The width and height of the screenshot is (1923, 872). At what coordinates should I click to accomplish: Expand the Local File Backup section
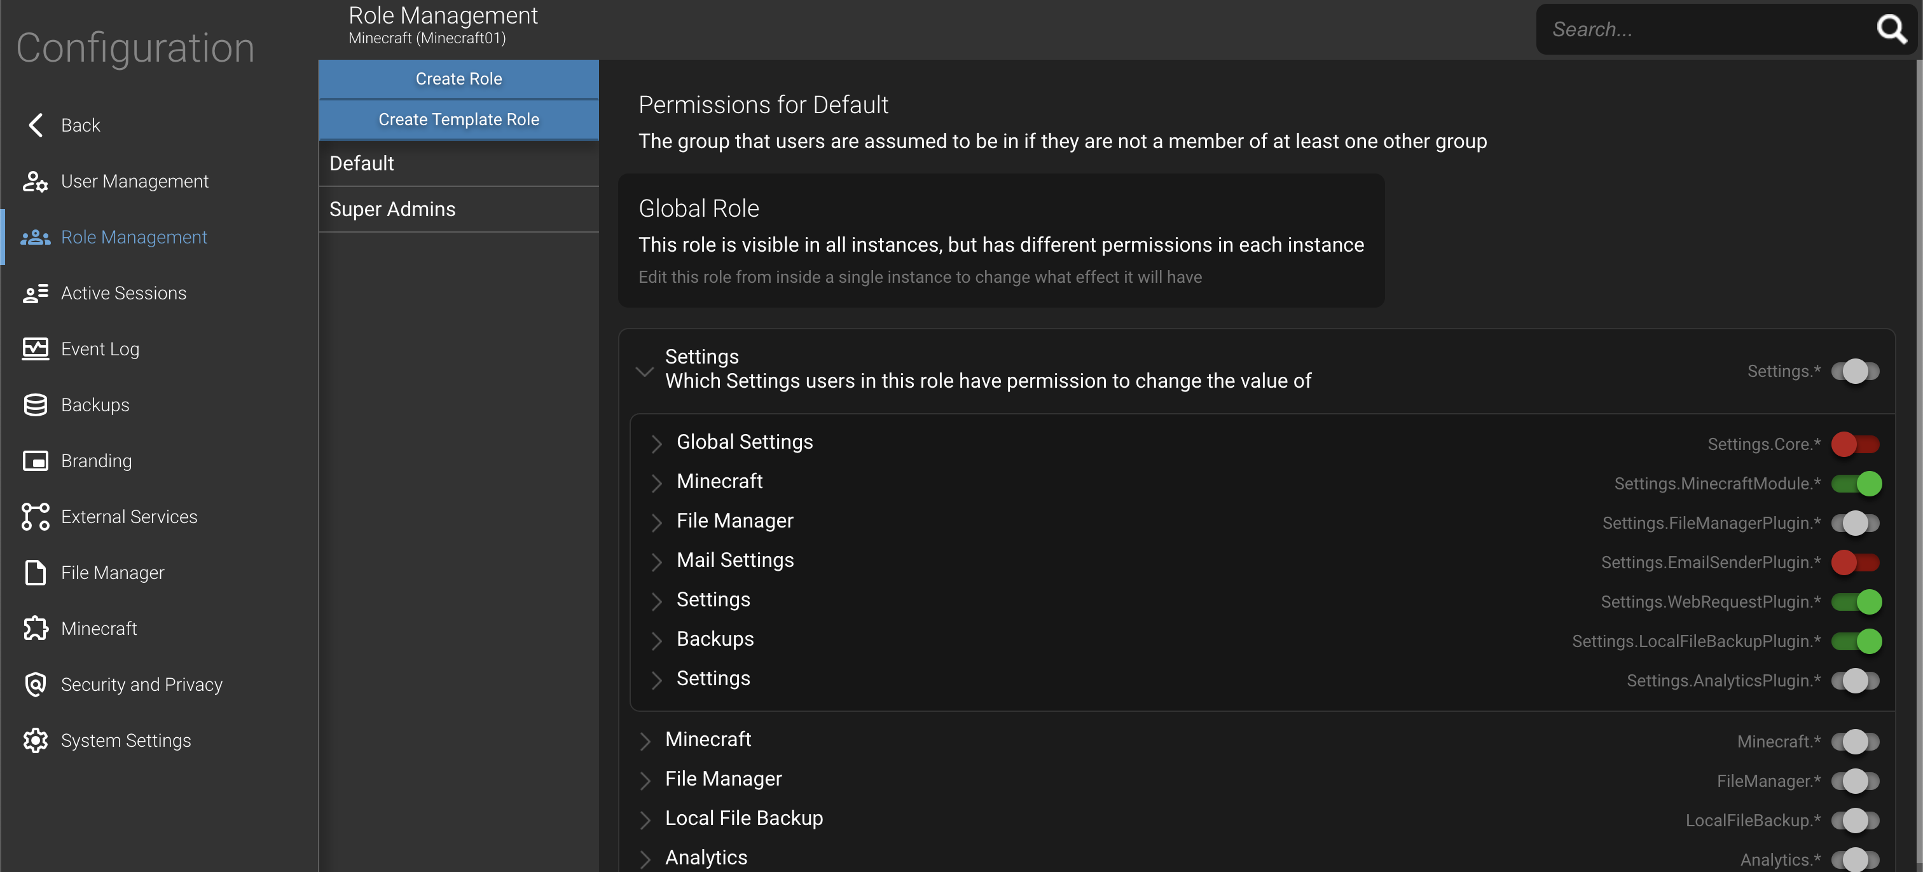pos(645,820)
